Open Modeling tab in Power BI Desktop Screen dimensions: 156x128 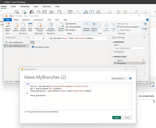point(25,6)
